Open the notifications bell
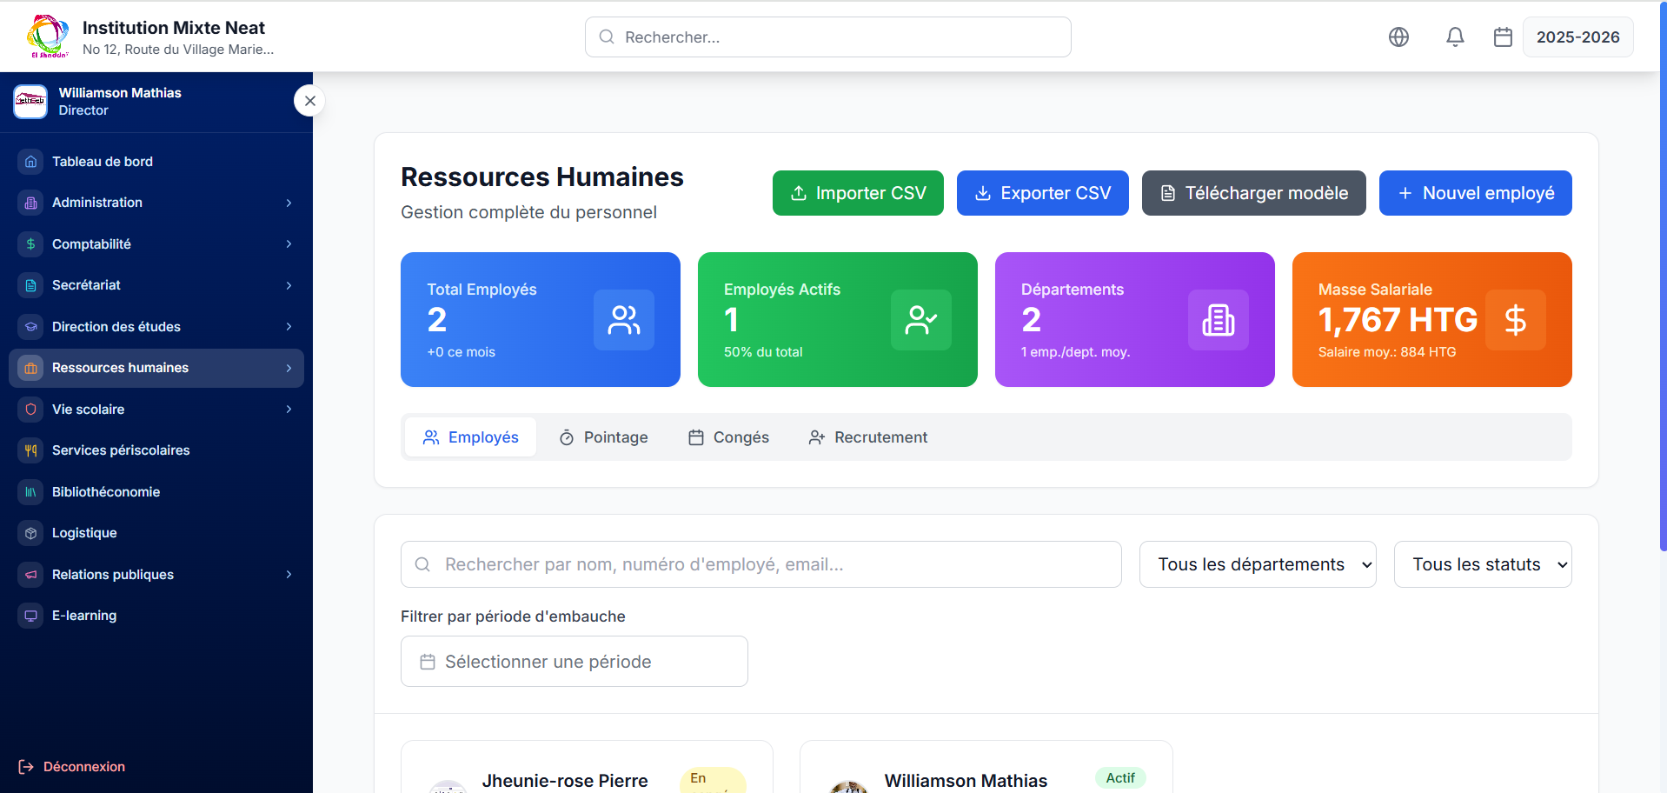1667x793 pixels. pyautogui.click(x=1455, y=37)
